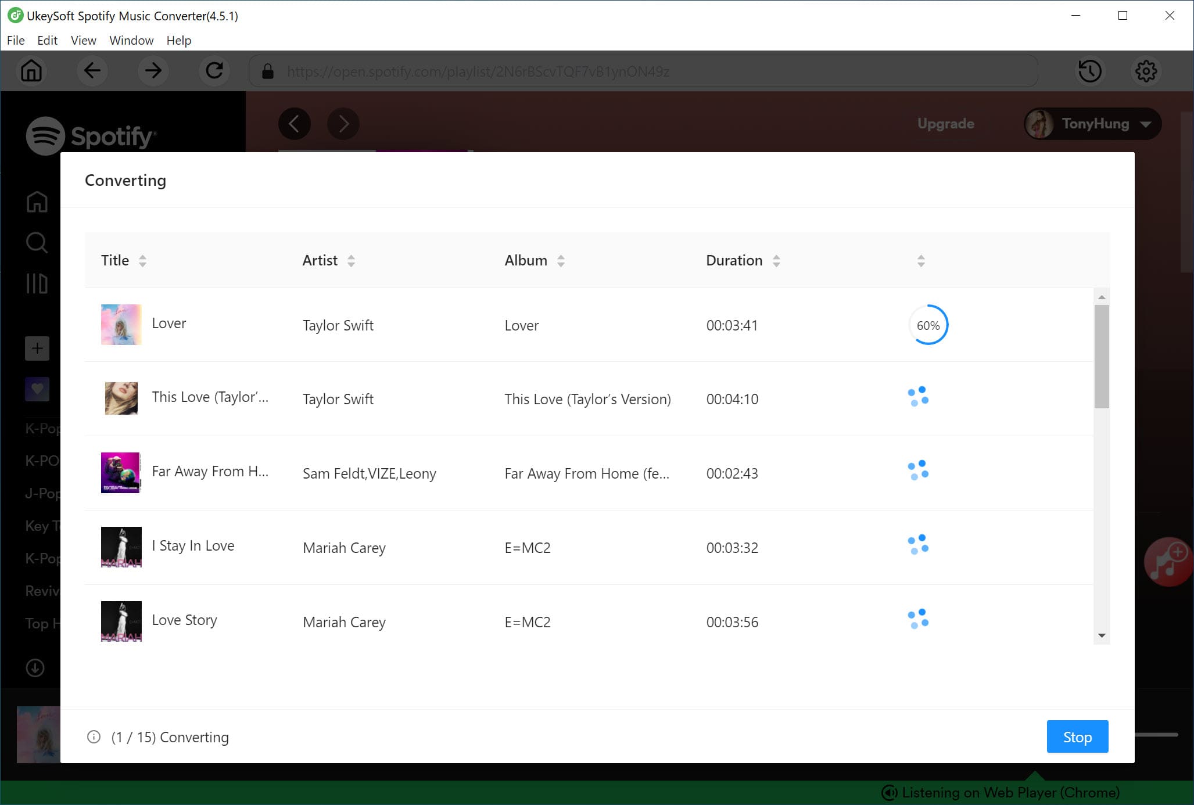Click the history icon in toolbar
This screenshot has height=805, width=1194.
(1090, 71)
